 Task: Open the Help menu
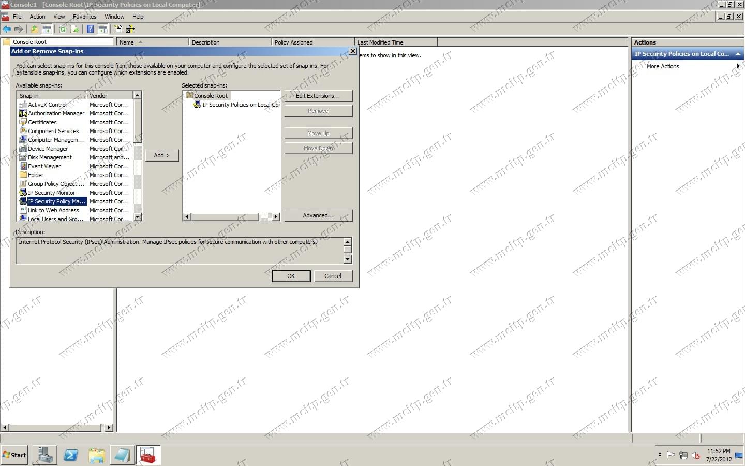click(x=138, y=17)
